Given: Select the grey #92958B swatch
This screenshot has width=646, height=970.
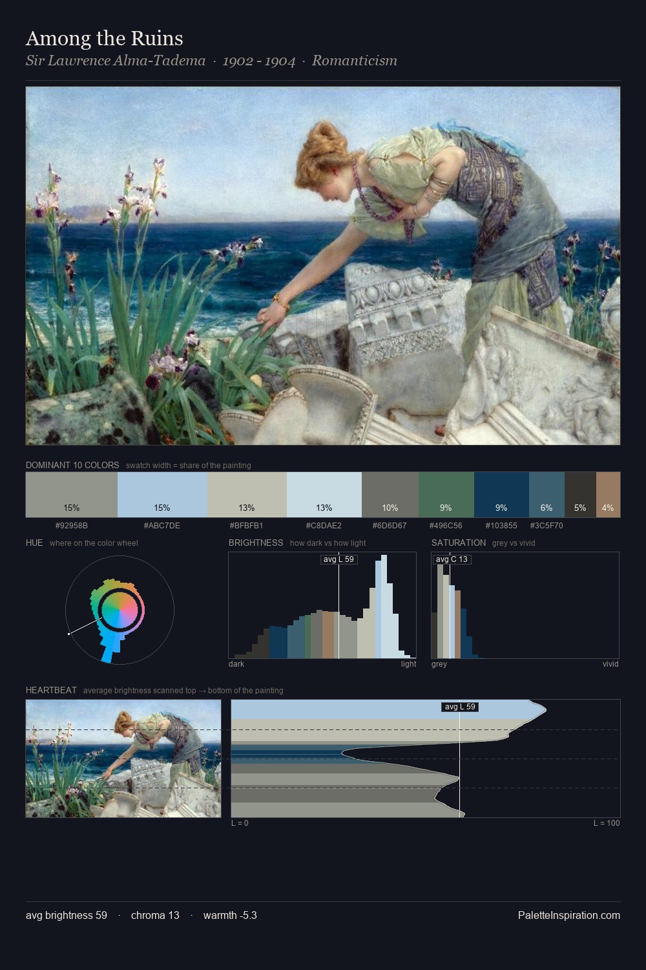Looking at the screenshot, I should pos(72,495).
